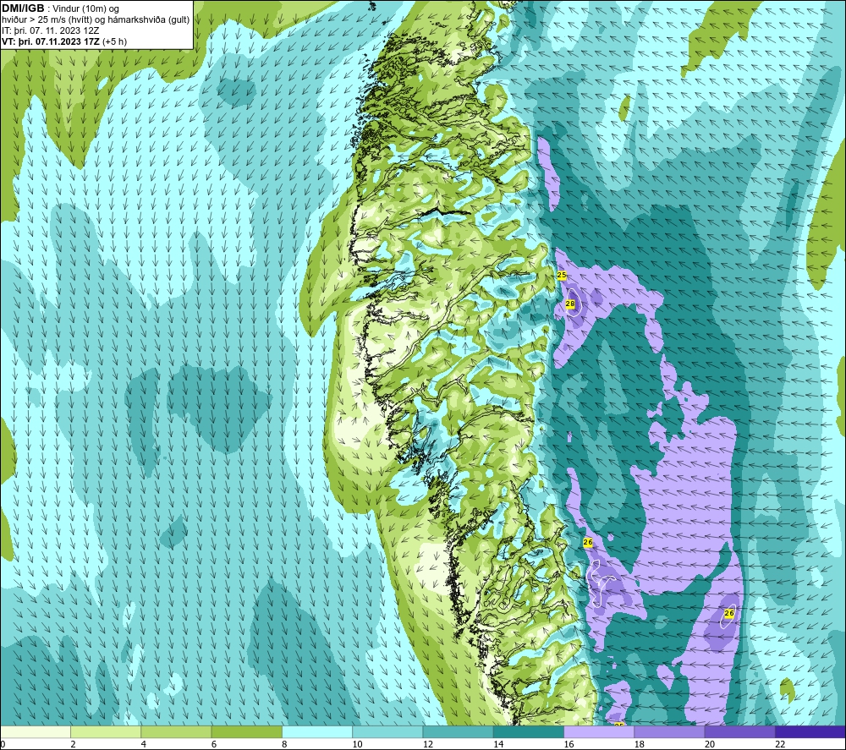Click the 10–12 m/s light turquoise legend swatch

pyautogui.click(x=387, y=731)
